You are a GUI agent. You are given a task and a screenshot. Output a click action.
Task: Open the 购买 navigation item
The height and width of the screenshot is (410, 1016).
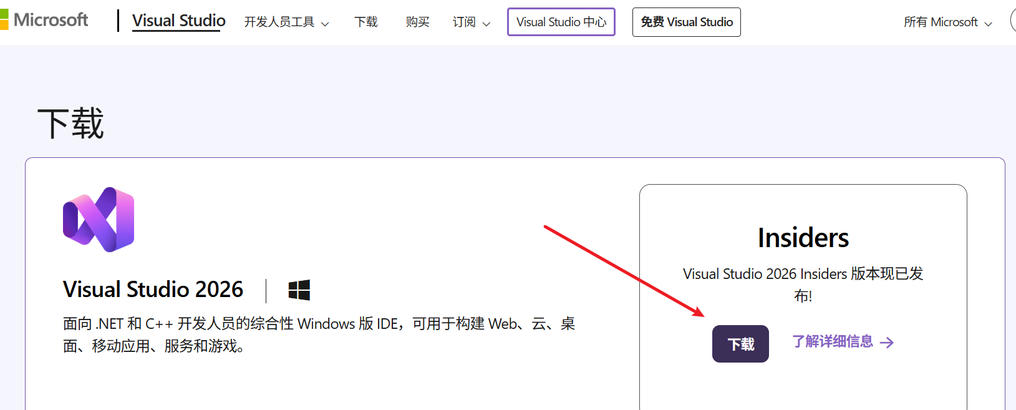coord(417,22)
